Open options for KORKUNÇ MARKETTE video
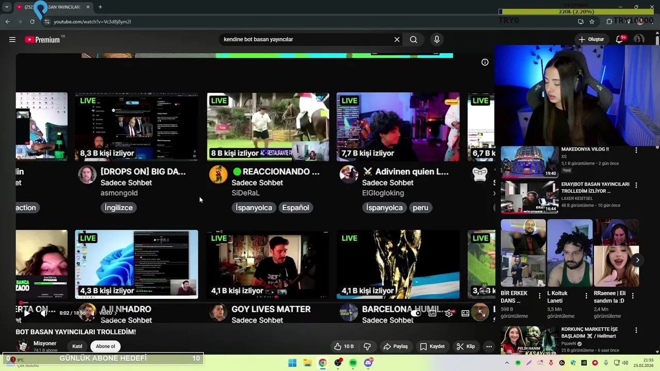Image resolution: width=660 pixels, height=371 pixels. [x=636, y=330]
